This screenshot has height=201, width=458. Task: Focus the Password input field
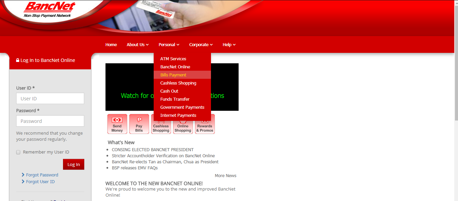point(50,121)
